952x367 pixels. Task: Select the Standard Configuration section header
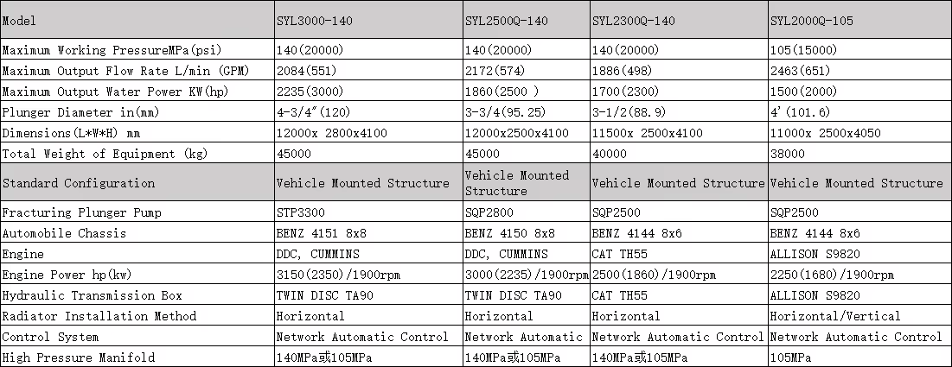point(79,183)
